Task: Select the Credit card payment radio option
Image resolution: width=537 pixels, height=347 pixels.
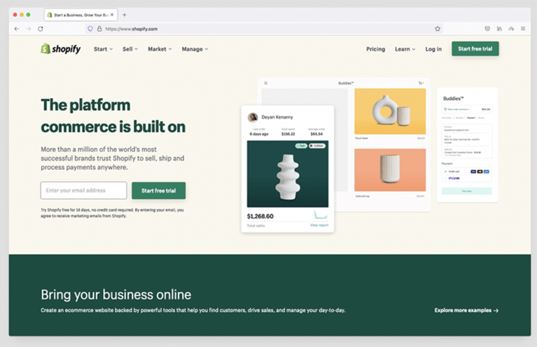Action: pyautogui.click(x=445, y=171)
